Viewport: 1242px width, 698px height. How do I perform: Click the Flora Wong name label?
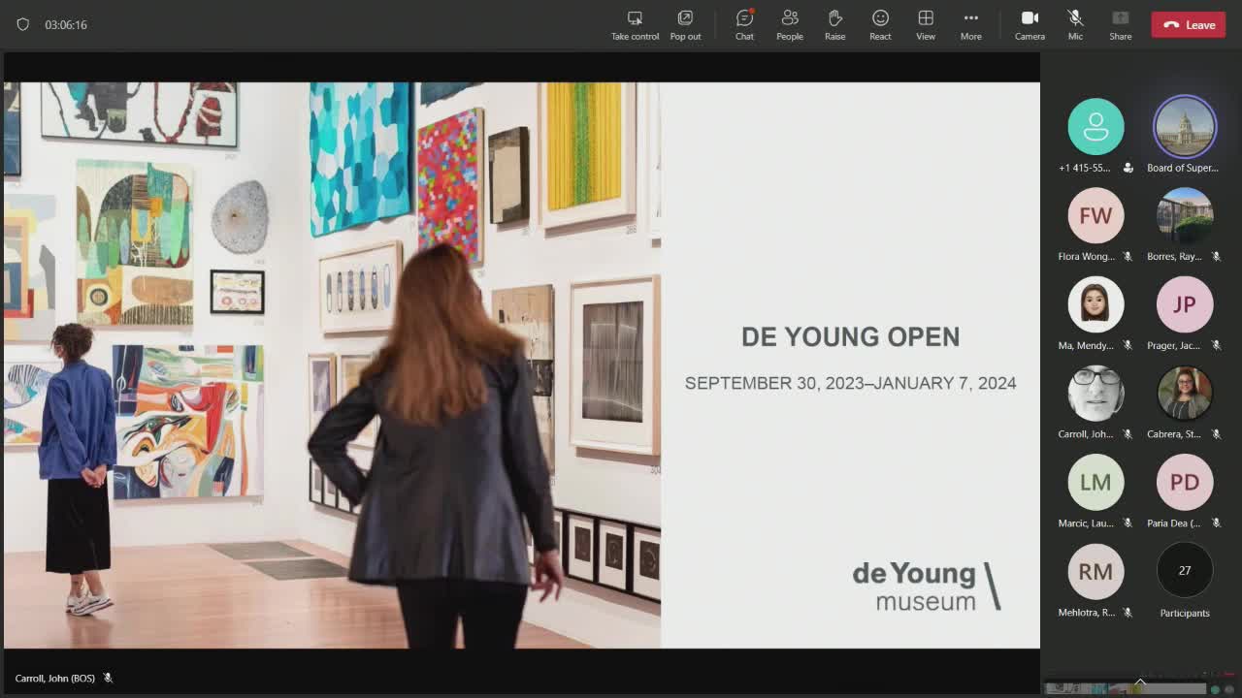(x=1087, y=257)
